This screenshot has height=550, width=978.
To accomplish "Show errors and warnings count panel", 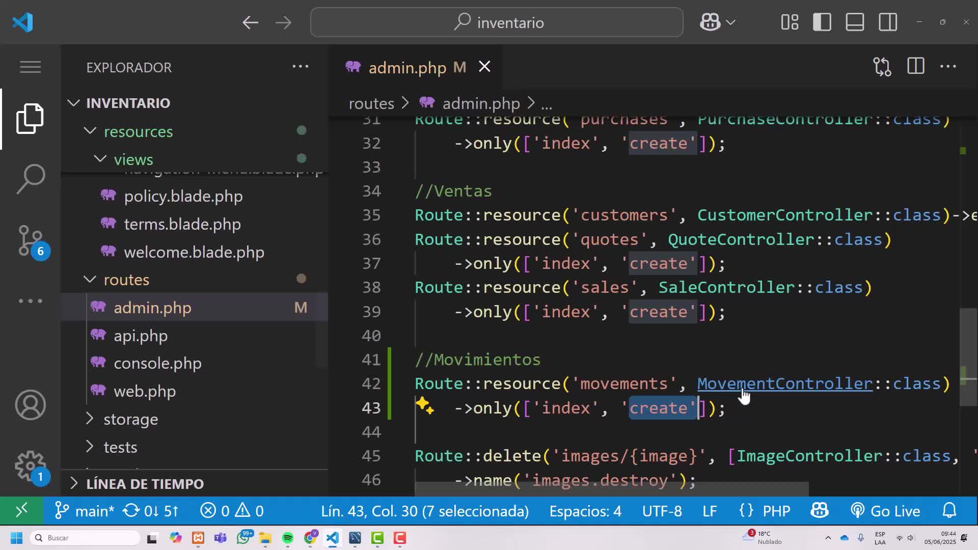I will click(x=232, y=511).
